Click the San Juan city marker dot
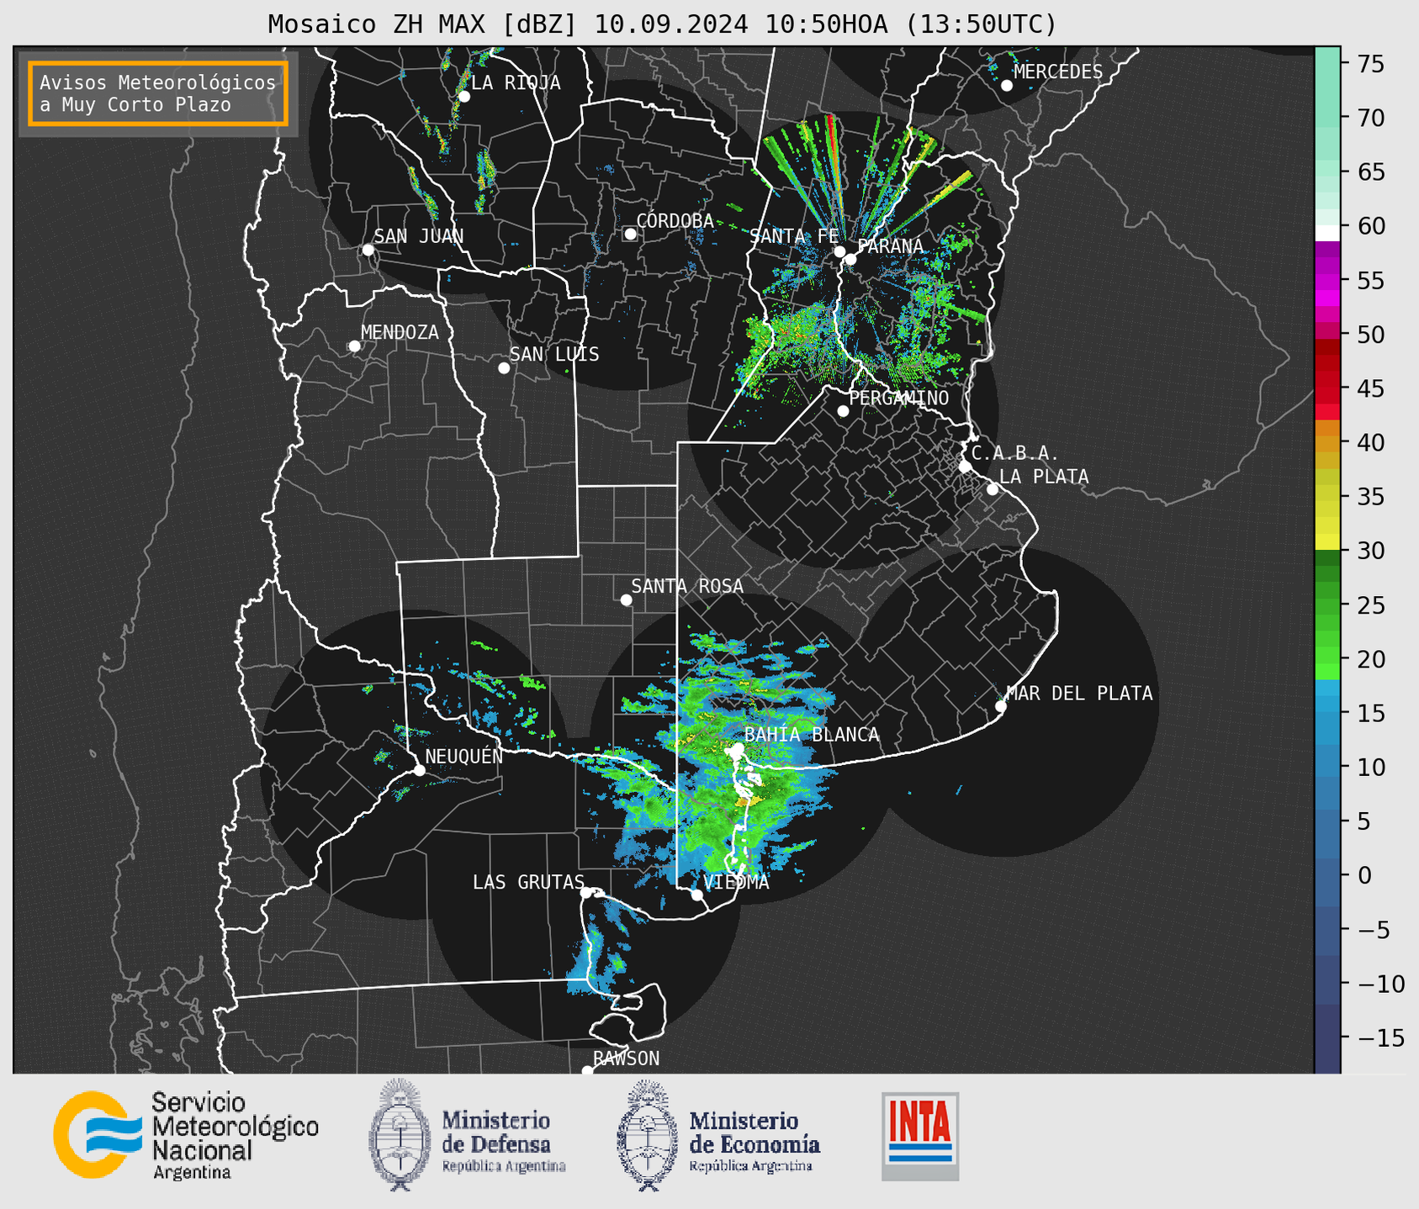1419x1209 pixels. pos(368,250)
